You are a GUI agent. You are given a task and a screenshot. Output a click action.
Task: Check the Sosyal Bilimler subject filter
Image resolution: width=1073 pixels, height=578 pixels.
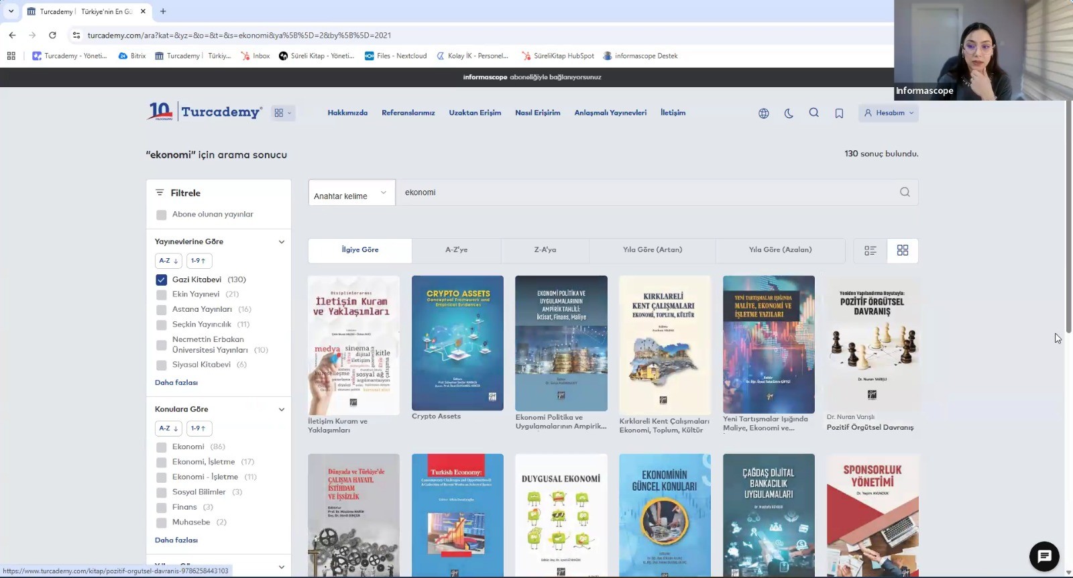point(161,492)
